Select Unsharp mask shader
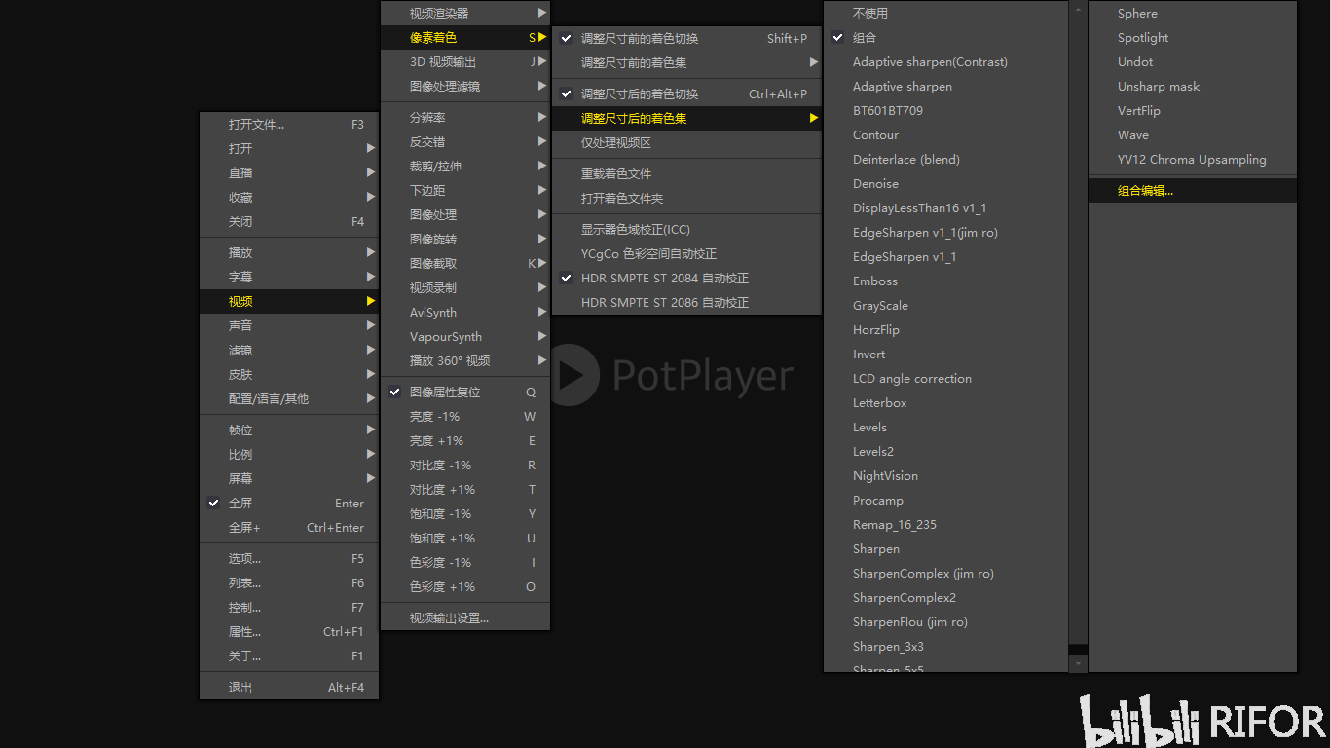 (1193, 87)
